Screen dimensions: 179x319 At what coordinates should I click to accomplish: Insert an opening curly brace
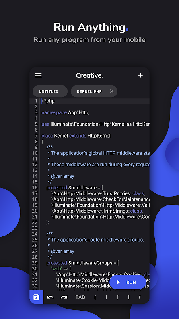click(x=95, y=297)
